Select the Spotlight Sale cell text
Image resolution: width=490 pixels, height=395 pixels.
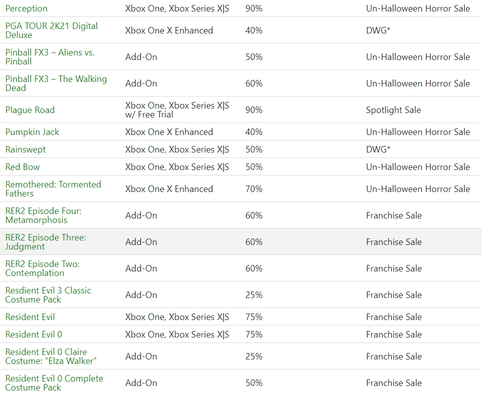tap(393, 110)
